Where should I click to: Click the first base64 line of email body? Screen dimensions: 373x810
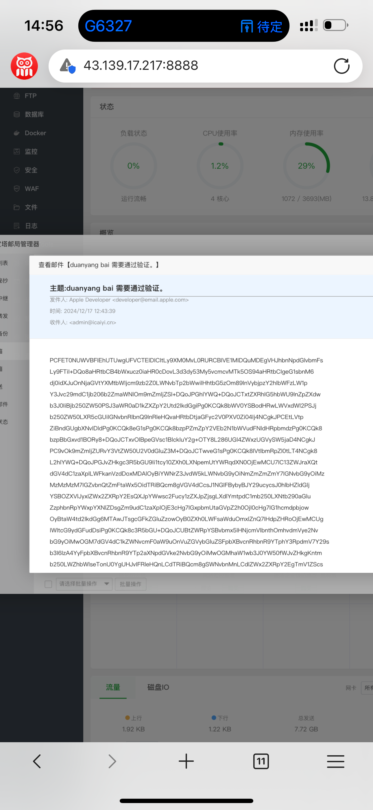[186, 360]
